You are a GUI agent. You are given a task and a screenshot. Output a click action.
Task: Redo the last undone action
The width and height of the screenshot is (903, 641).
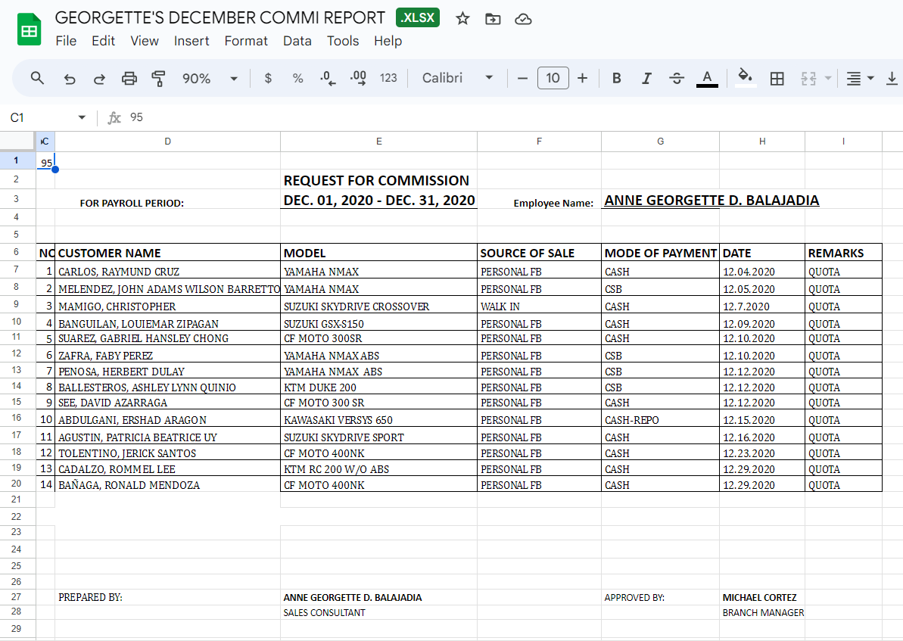(100, 78)
